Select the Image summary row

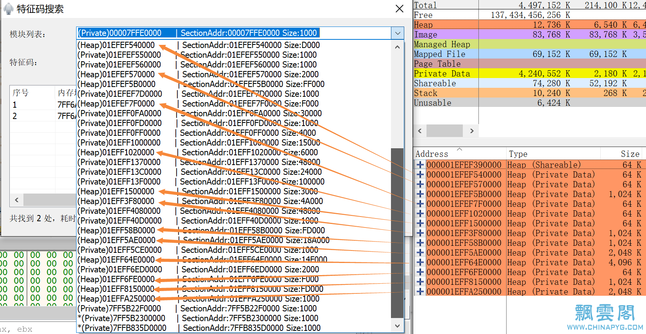530,34
